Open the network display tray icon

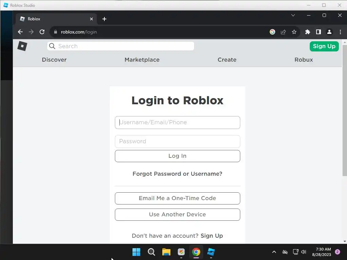pos(295,252)
